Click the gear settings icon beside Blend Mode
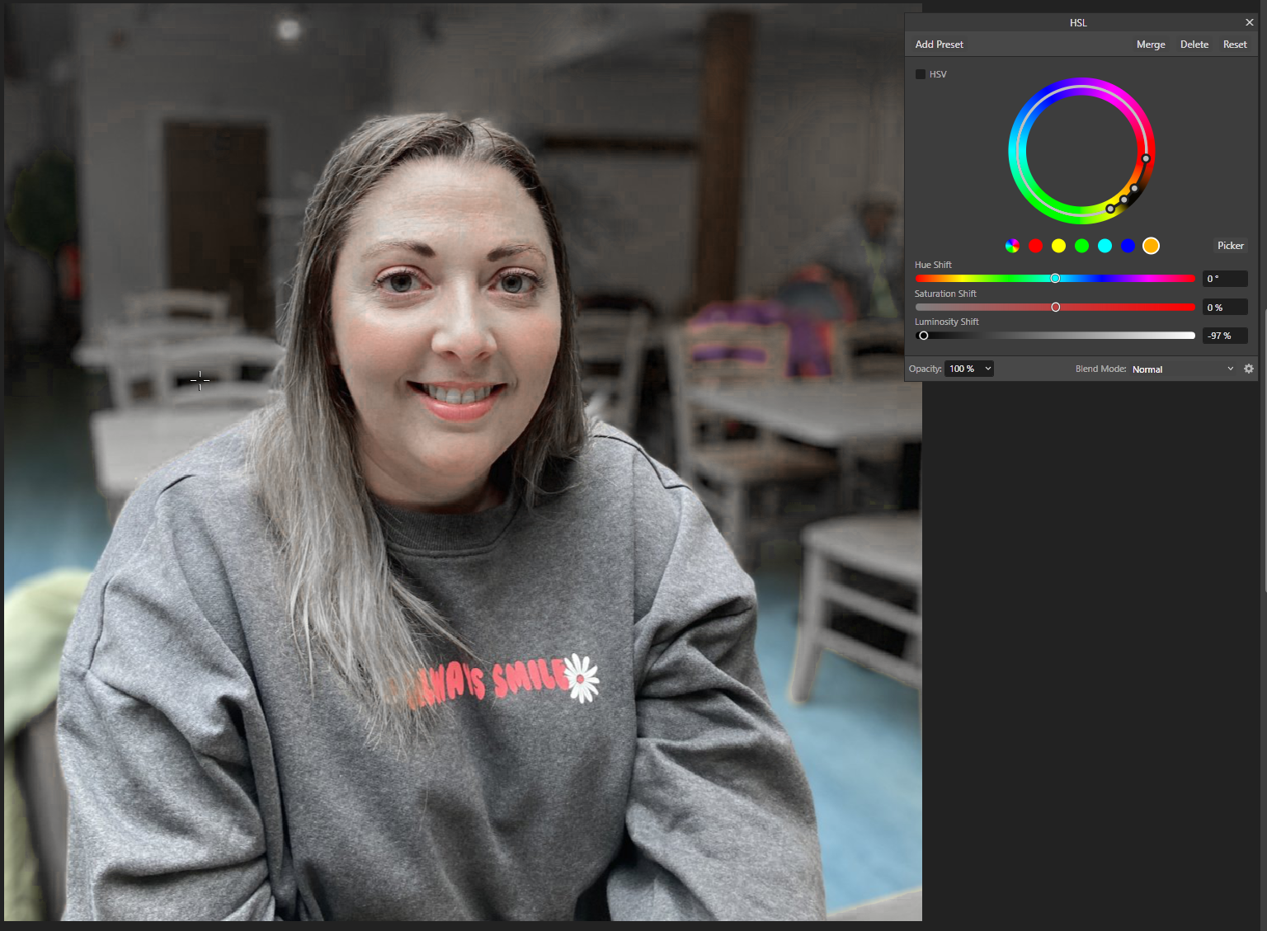This screenshot has width=1267, height=931. coord(1248,369)
